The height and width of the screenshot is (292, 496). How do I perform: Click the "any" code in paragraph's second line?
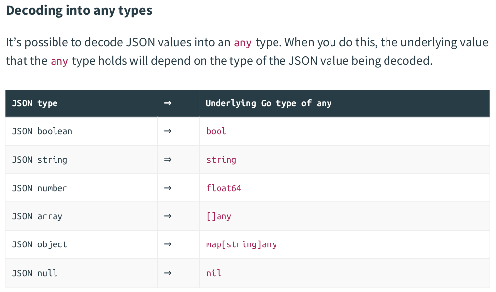pyautogui.click(x=59, y=62)
